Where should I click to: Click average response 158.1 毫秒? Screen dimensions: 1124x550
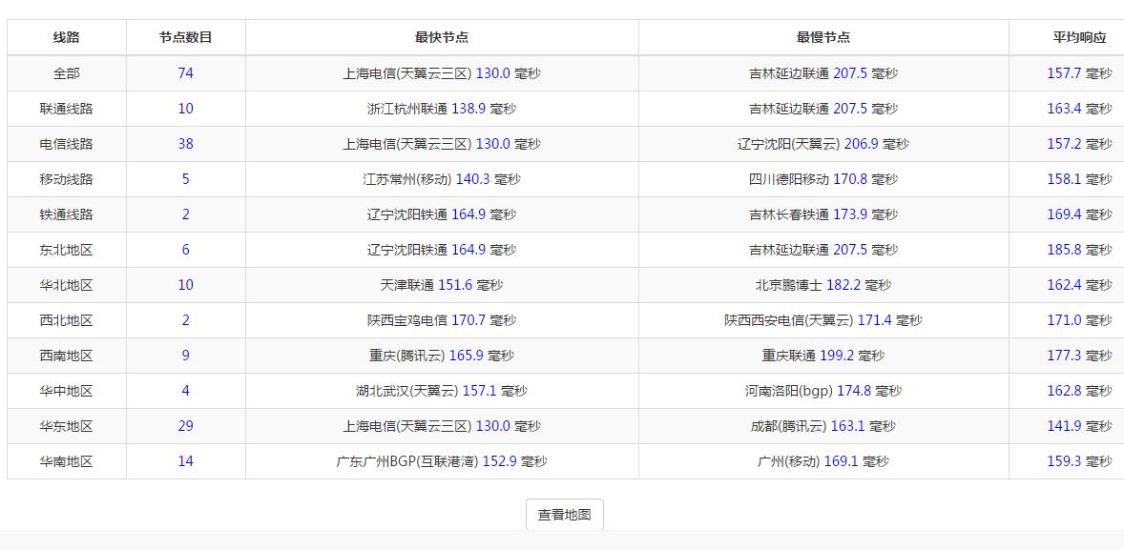pyautogui.click(x=1079, y=179)
